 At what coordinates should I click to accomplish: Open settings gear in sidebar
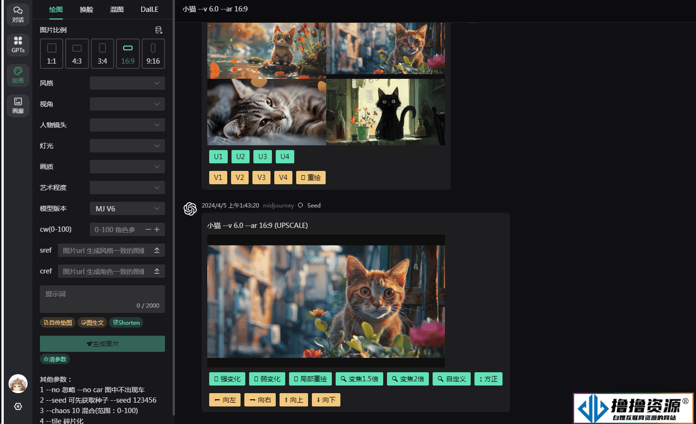(x=18, y=406)
